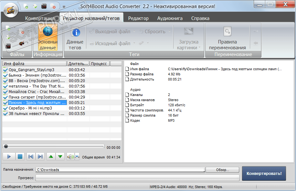Open Данные тегов info button
Image resolution: width=296 pixels, height=191 pixels.
coord(75,39)
